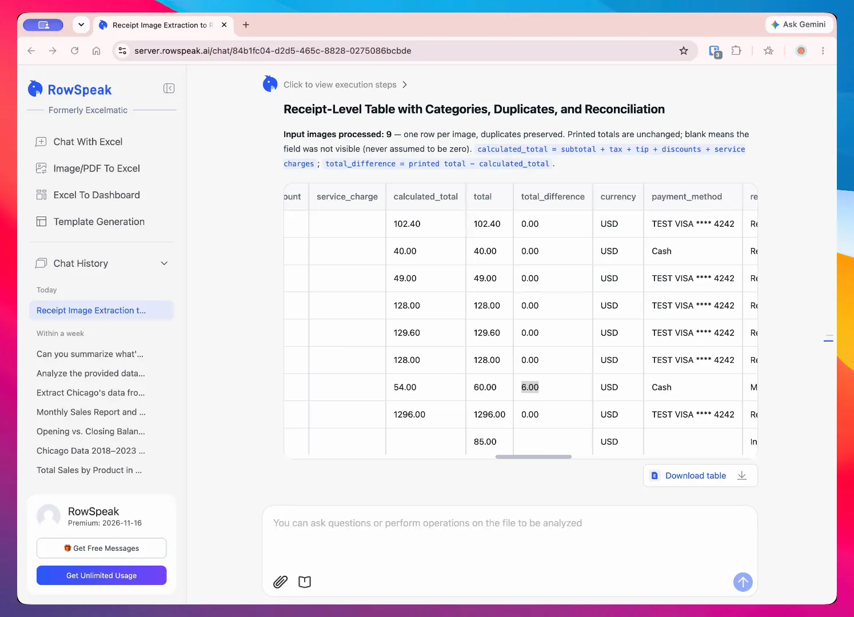Expand execution steps chevron
The width and height of the screenshot is (854, 617).
click(405, 85)
